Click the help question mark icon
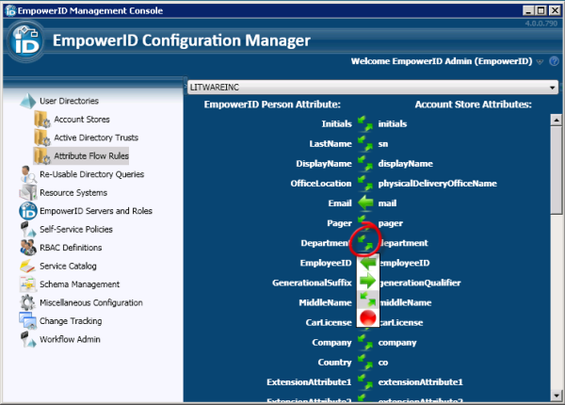 (x=554, y=61)
